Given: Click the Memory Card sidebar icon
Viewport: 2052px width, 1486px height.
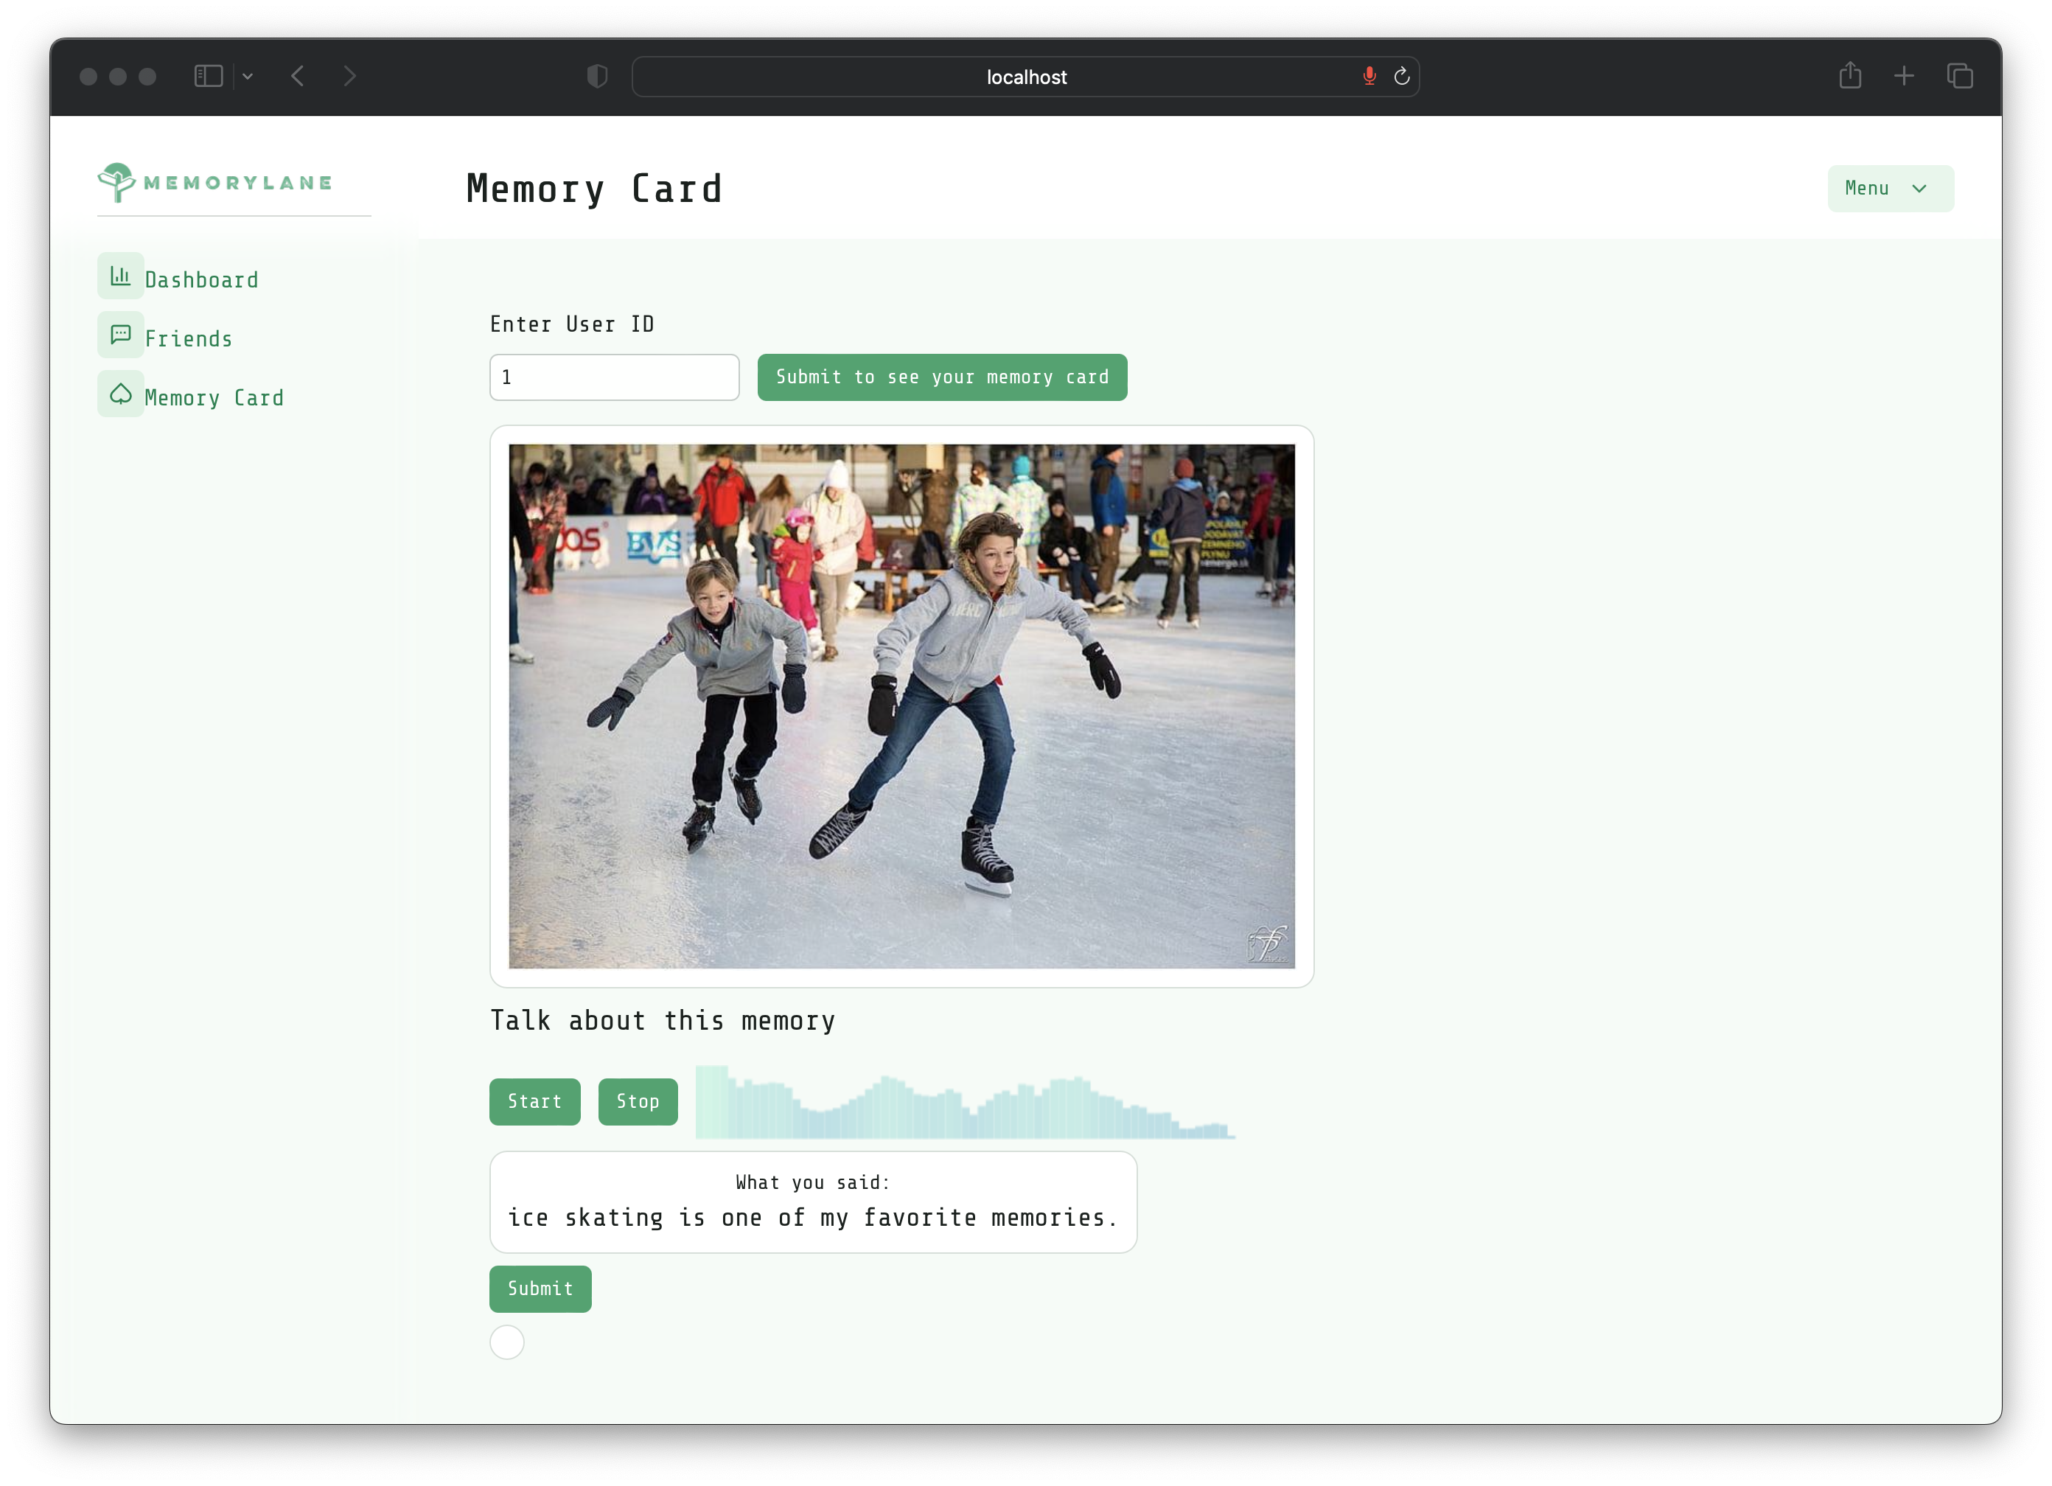Looking at the screenshot, I should (x=120, y=394).
